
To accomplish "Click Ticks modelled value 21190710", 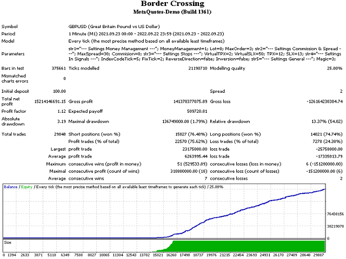I will pos(198,69).
